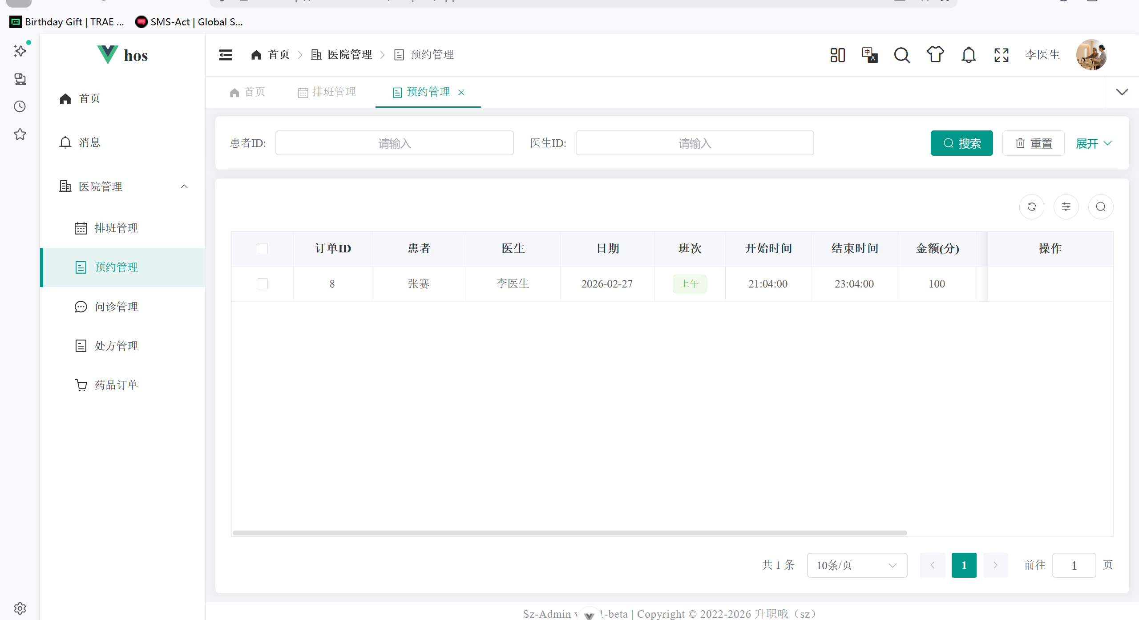Select the checkbox for order 8 row
Image resolution: width=1139 pixels, height=620 pixels.
(262, 284)
